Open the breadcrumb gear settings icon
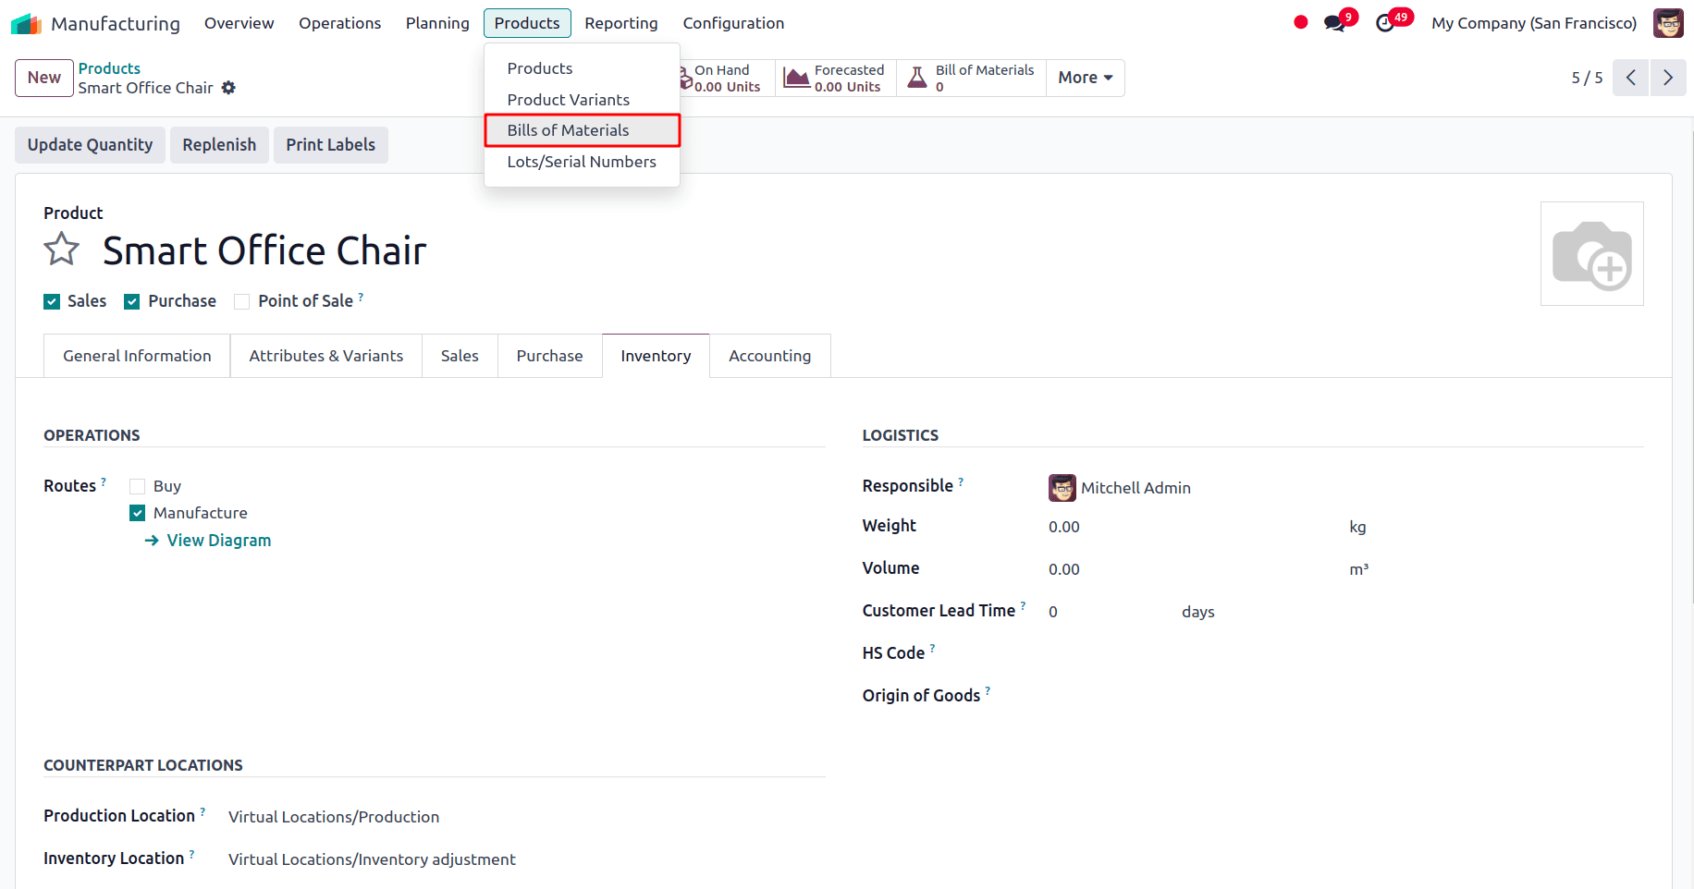This screenshot has width=1694, height=889. click(228, 88)
